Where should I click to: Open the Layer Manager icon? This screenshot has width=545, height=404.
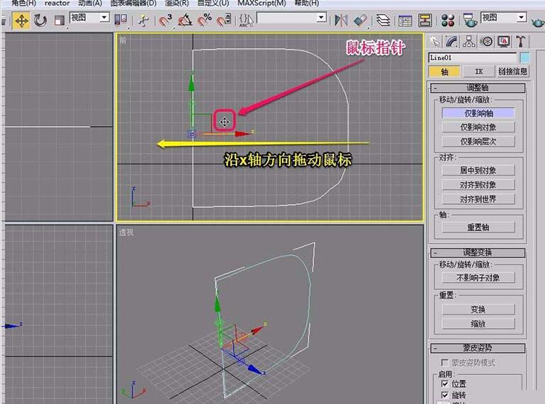click(x=383, y=21)
